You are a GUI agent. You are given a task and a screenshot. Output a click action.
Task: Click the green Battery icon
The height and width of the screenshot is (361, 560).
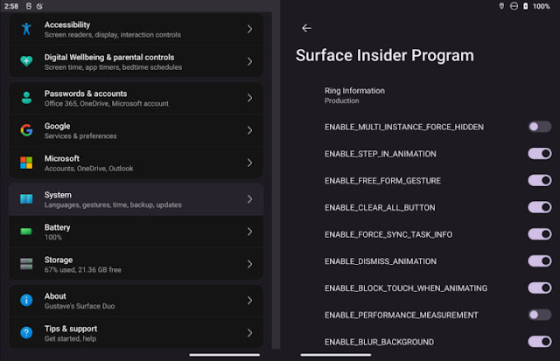26,232
